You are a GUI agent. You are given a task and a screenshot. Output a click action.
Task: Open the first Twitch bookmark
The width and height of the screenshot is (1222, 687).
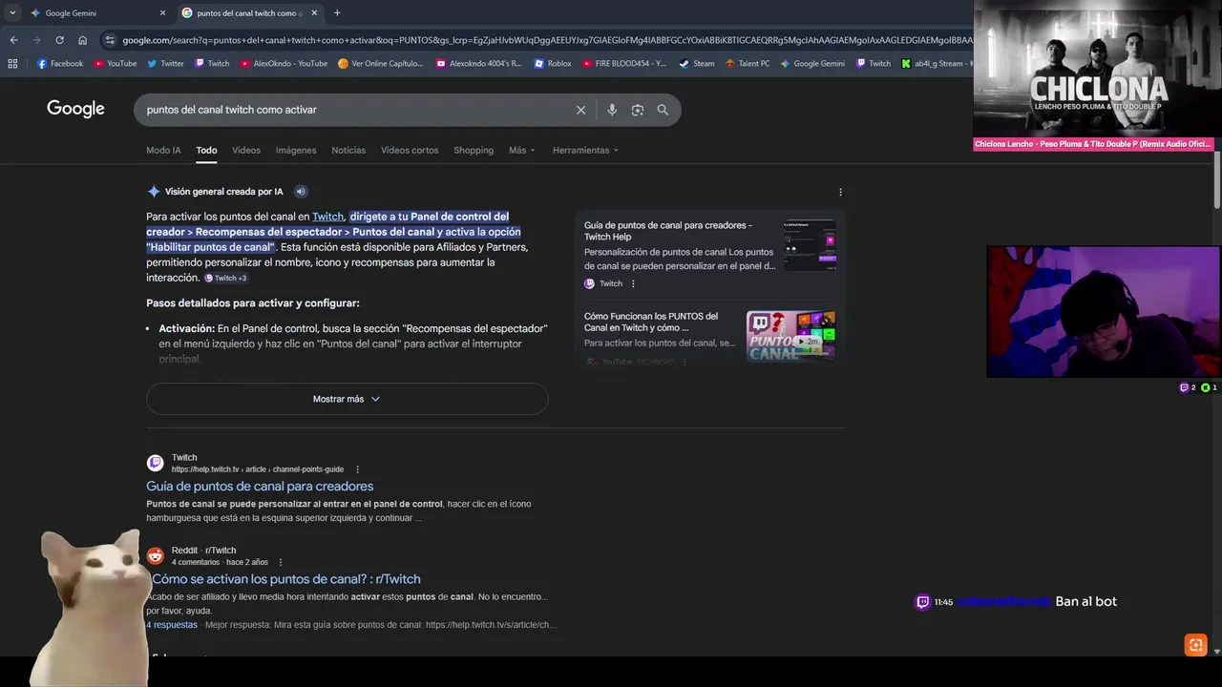click(212, 64)
